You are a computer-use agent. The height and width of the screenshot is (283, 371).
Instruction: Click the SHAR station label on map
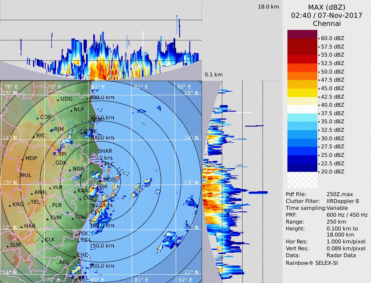pos(105,151)
